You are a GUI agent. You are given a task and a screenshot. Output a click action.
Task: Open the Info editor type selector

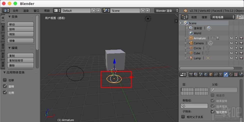pyautogui.click(x=6, y=10)
